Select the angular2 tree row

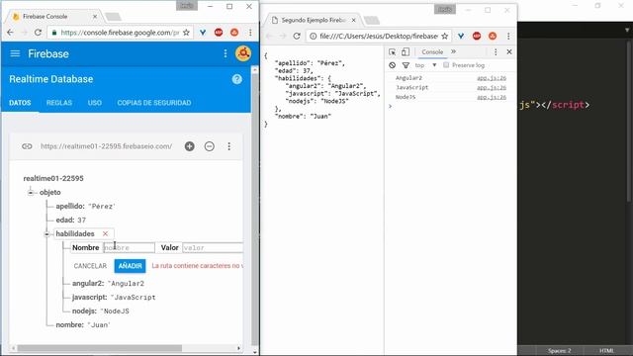pos(108,284)
